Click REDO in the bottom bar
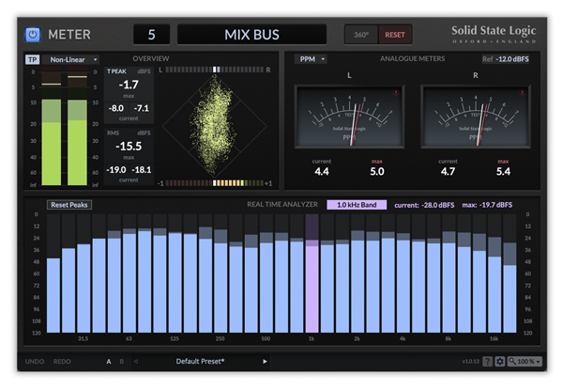This screenshot has width=563, height=390. (62, 361)
